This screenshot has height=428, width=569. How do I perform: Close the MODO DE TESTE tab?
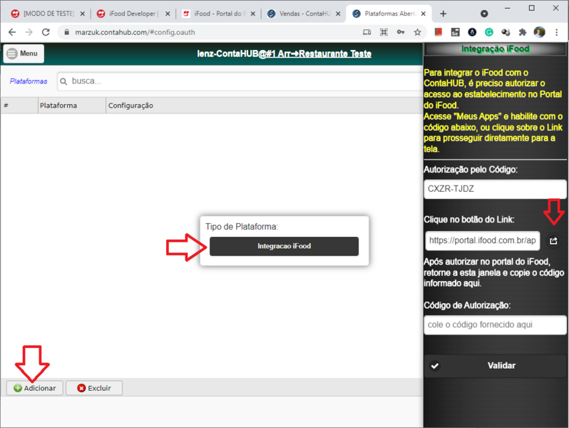(x=83, y=14)
